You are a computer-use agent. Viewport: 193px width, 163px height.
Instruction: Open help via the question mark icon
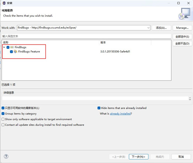[x=6, y=156]
